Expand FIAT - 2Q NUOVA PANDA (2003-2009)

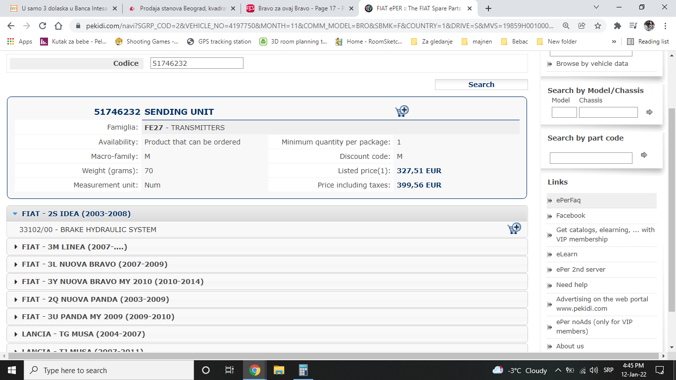267,299
